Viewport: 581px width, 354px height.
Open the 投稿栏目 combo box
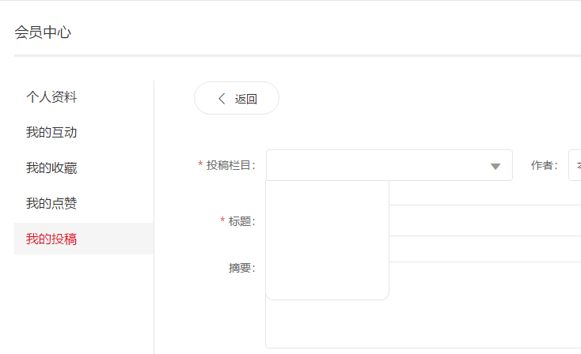[380, 165]
